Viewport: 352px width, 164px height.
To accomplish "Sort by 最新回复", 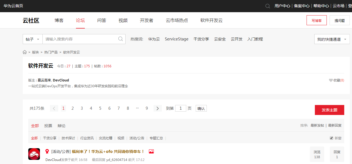I will (x=335, y=125).
